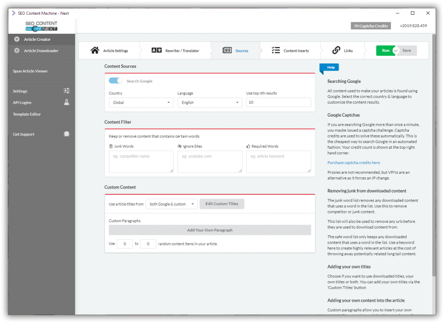Click the SEO Content Machine logo
Viewport: 444px width, 323px height.
pos(41,26)
